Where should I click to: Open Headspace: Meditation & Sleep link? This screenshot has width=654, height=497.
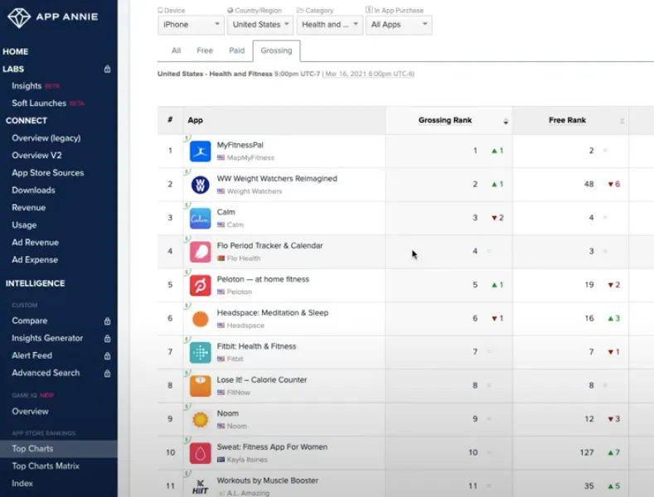point(273,313)
